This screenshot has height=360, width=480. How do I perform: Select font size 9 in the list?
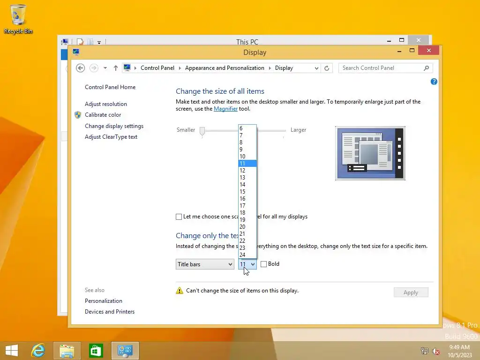coord(247,150)
